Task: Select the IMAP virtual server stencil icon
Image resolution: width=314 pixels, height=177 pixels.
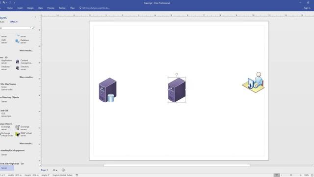Action: click(x=18, y=134)
